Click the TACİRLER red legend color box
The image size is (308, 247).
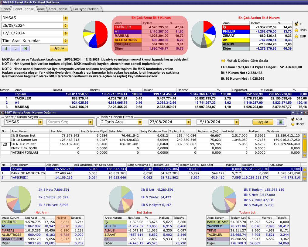coord(128,27)
